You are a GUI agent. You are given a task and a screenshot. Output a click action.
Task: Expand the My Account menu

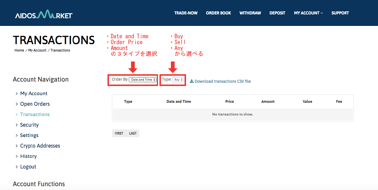[x=308, y=13]
